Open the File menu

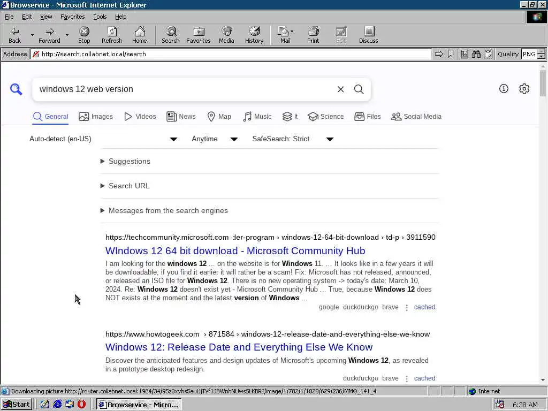(9, 17)
